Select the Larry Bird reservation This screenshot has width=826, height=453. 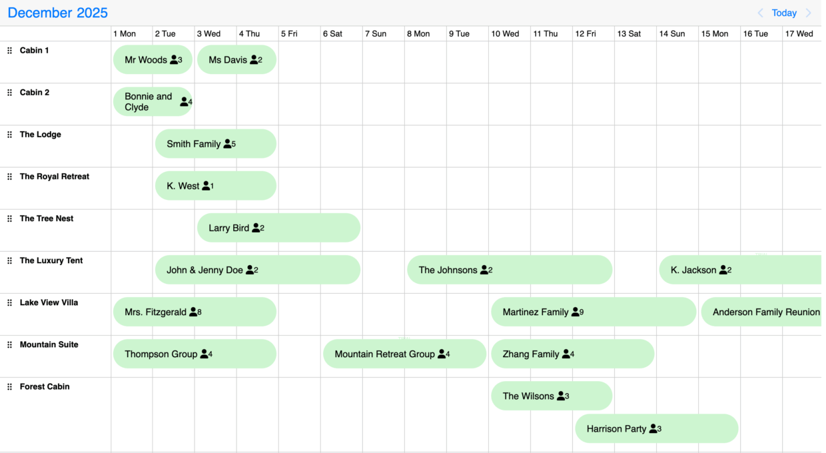[278, 228]
